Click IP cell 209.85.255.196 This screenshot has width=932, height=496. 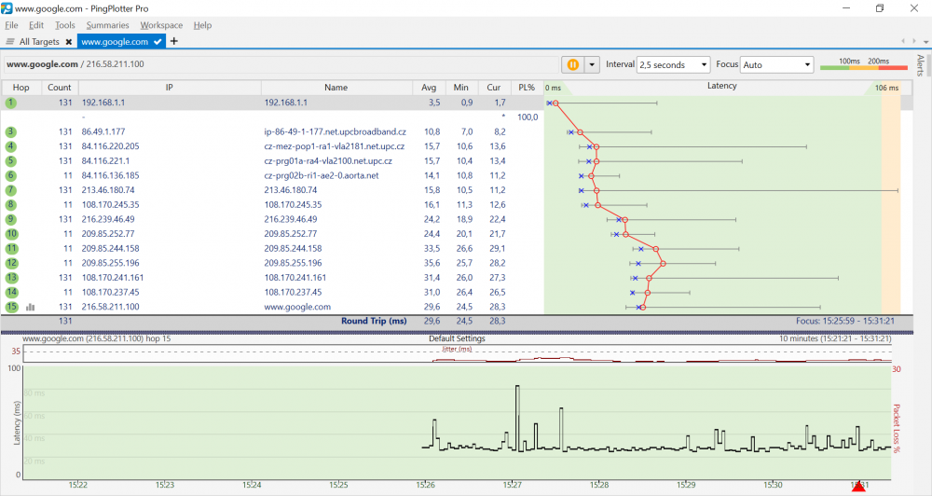point(111,263)
